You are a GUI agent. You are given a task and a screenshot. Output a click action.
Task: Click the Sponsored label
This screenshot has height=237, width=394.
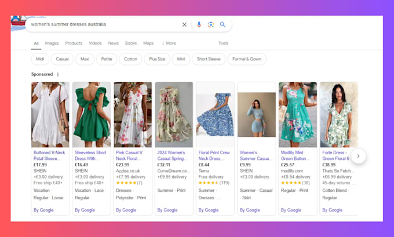42,74
